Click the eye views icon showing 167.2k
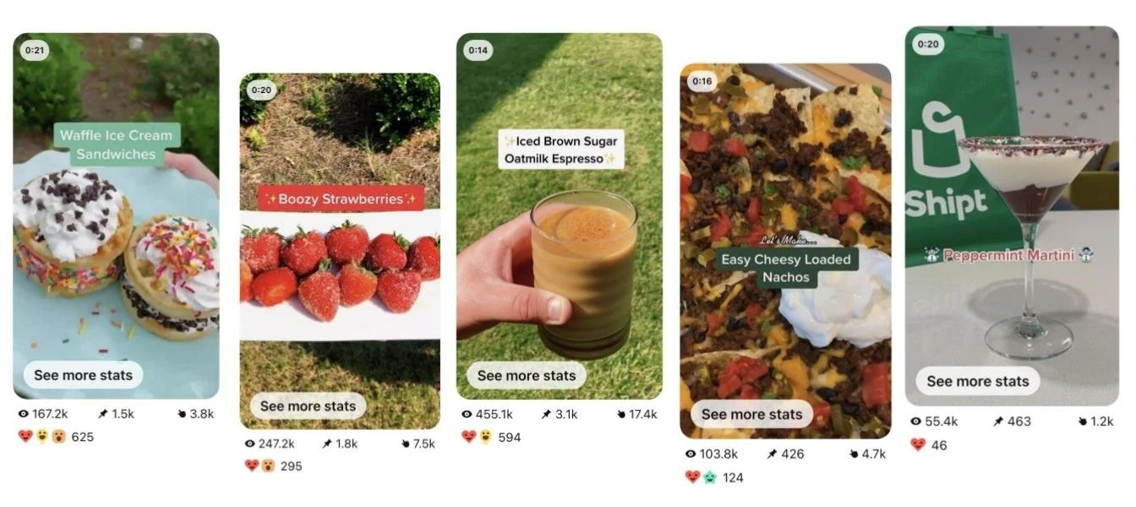This screenshot has width=1136, height=507. click(x=23, y=414)
